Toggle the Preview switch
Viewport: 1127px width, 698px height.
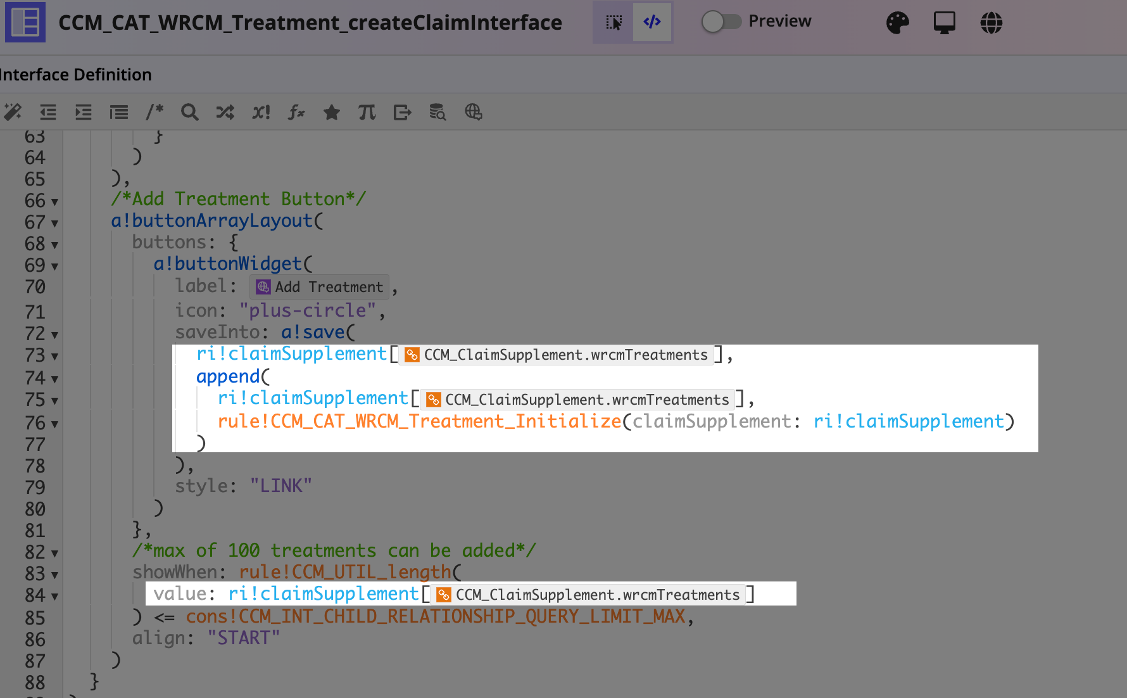coord(721,22)
